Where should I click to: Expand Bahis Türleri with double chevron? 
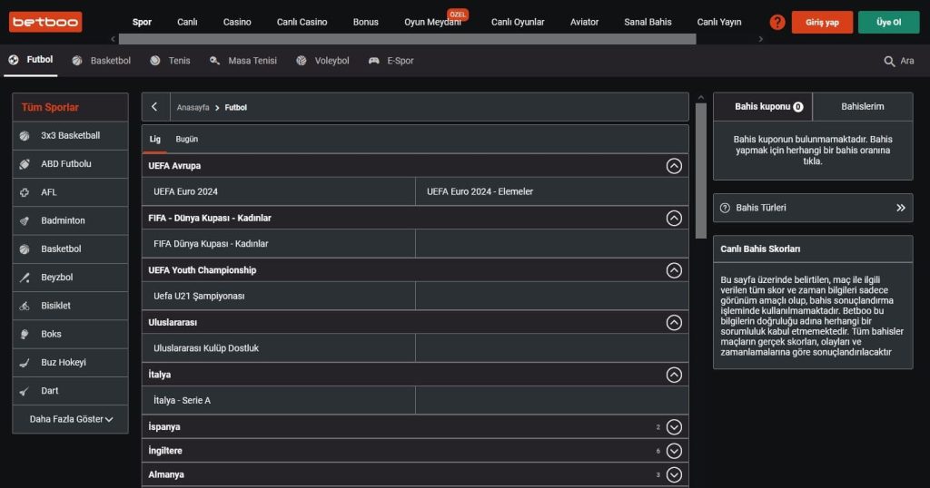click(901, 208)
